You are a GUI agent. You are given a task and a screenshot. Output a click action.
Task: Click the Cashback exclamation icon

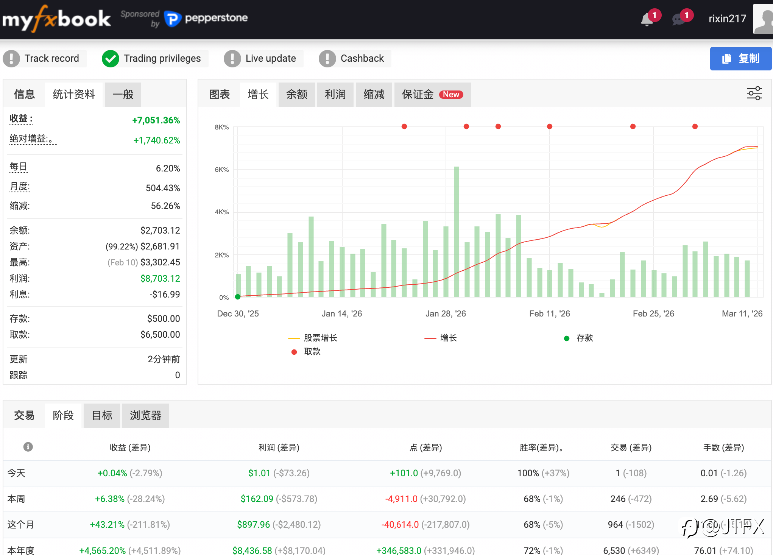coord(327,59)
